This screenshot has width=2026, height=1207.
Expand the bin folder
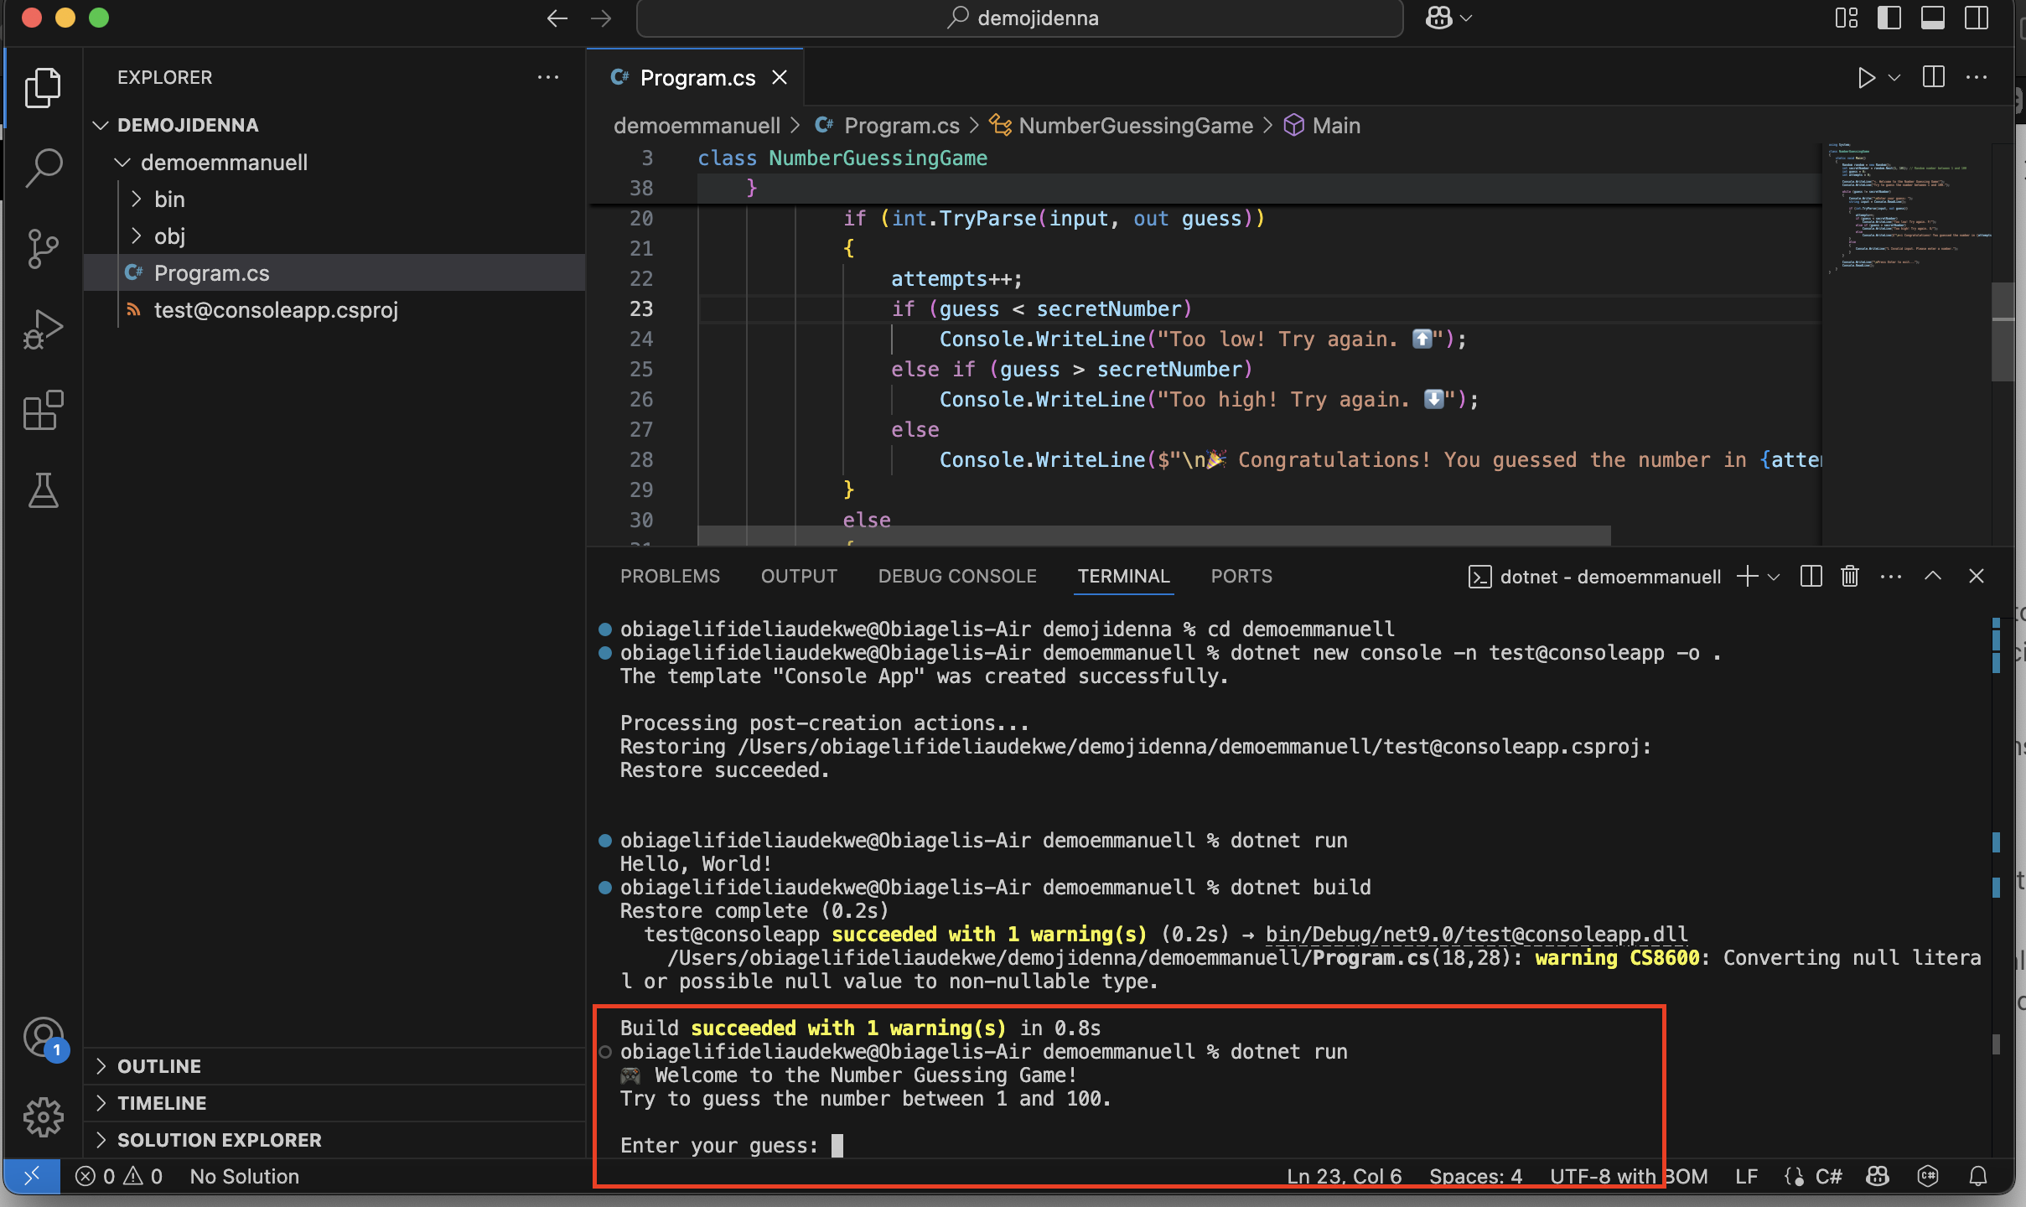click(x=136, y=199)
